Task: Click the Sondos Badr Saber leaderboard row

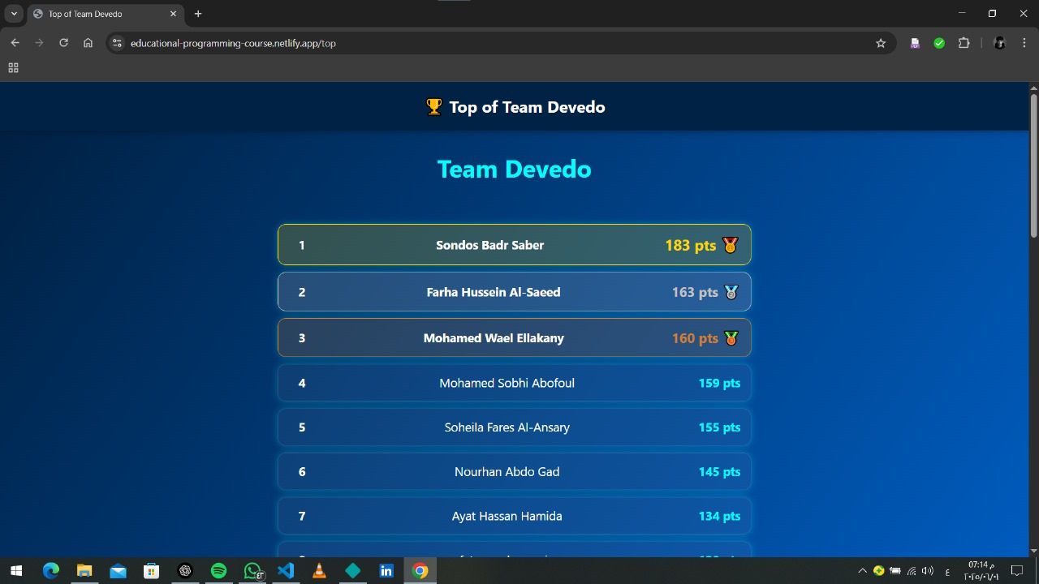Action: point(514,245)
